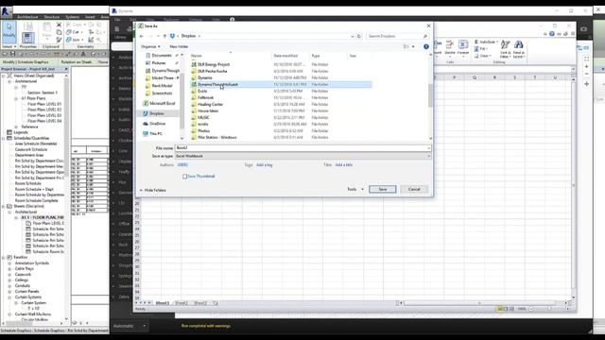Open the Architecture tab in Revit

click(27, 17)
